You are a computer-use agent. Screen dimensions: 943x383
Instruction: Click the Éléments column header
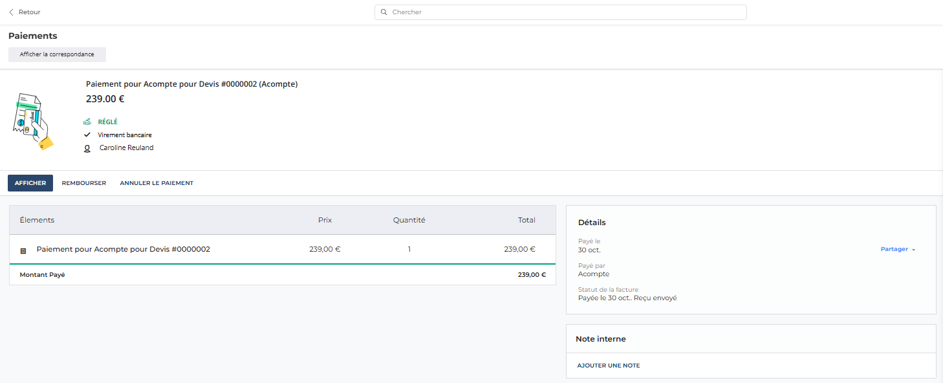coord(37,220)
